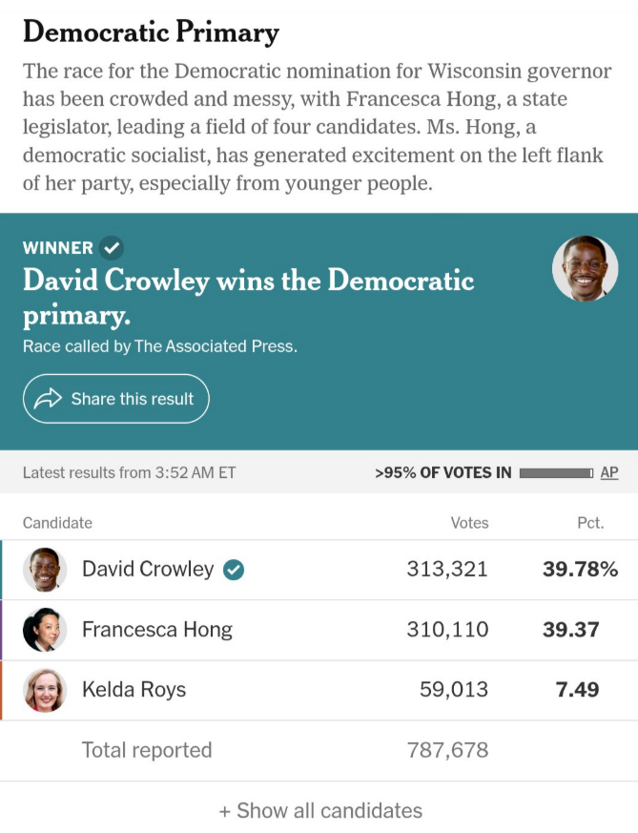Click the Democratic Primary heading

click(x=152, y=32)
